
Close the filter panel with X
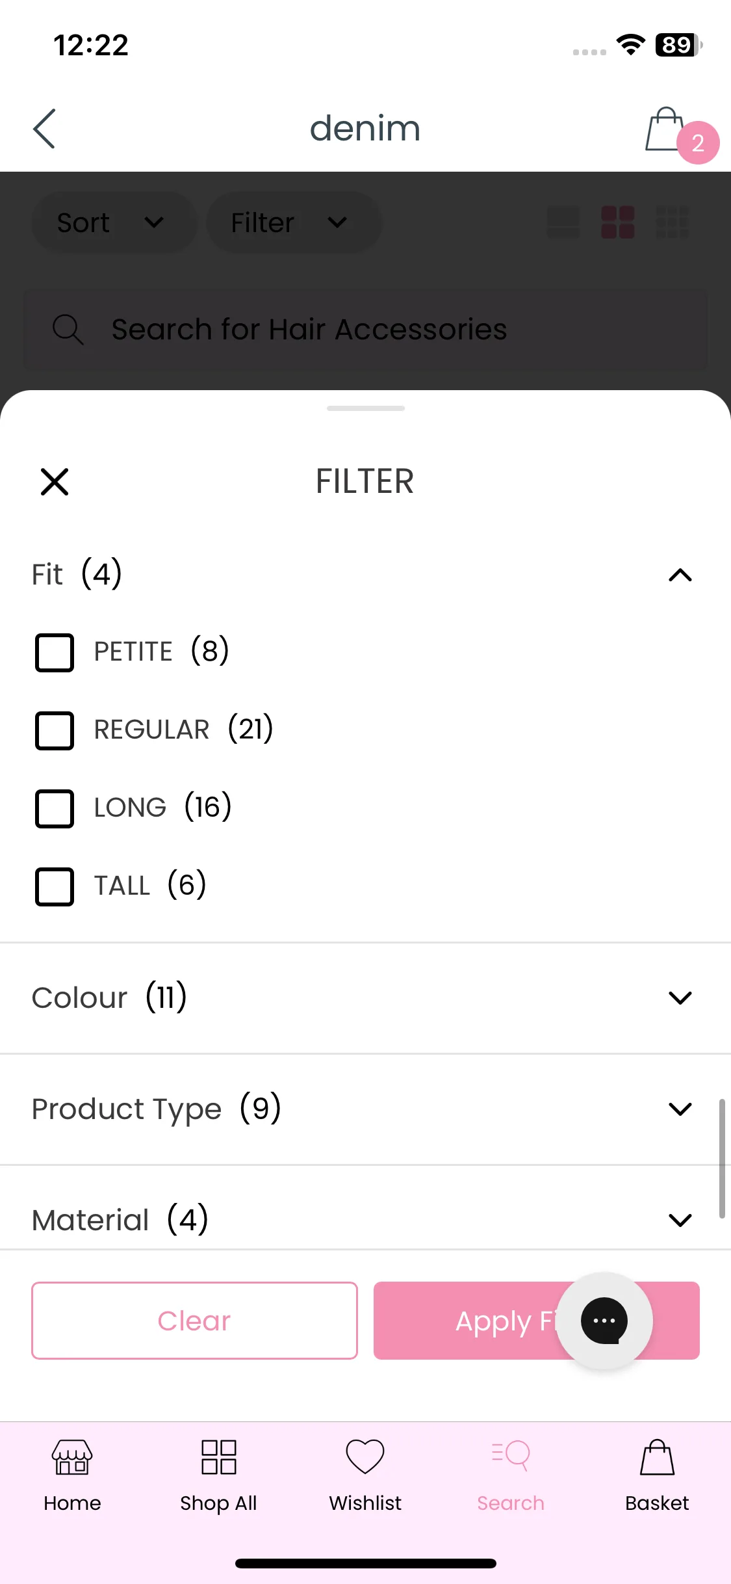[55, 482]
